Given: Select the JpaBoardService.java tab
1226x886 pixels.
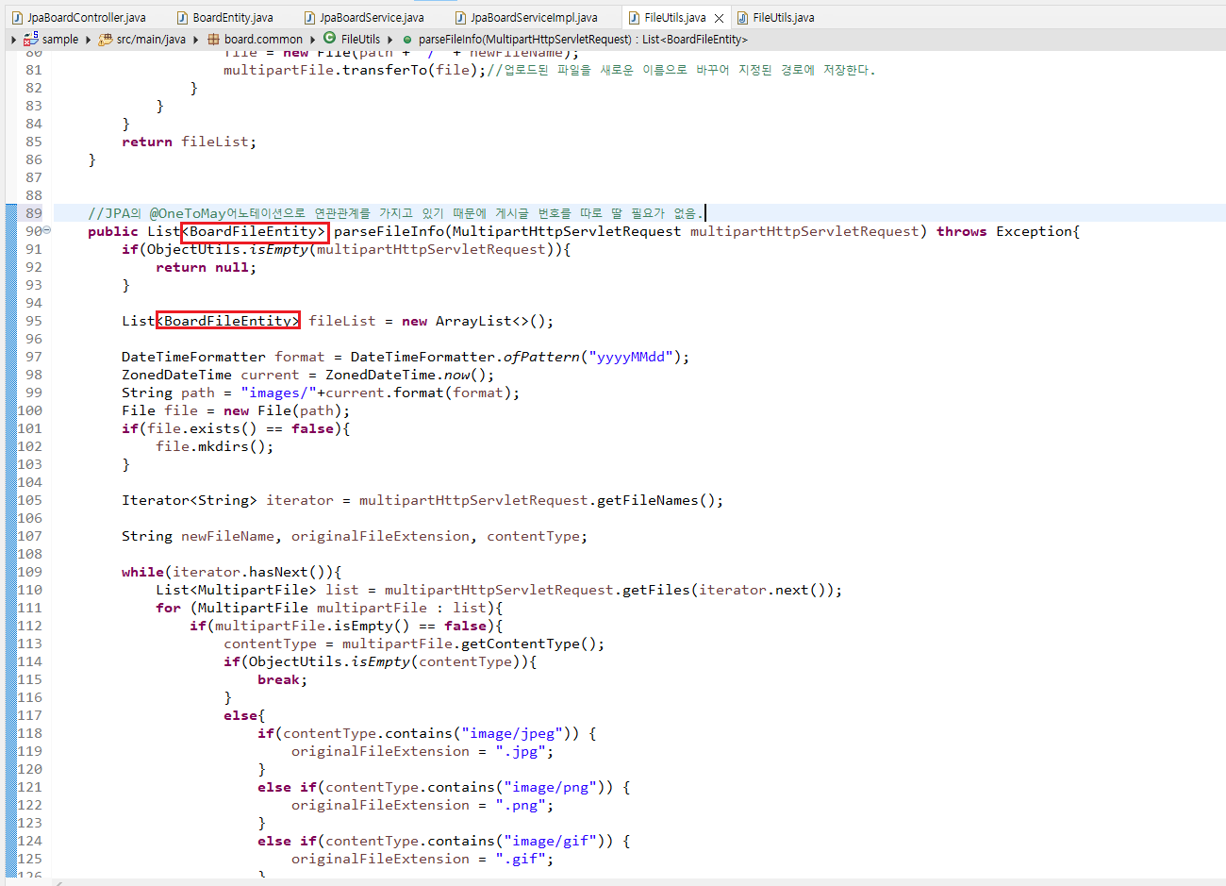Looking at the screenshot, I should (364, 17).
